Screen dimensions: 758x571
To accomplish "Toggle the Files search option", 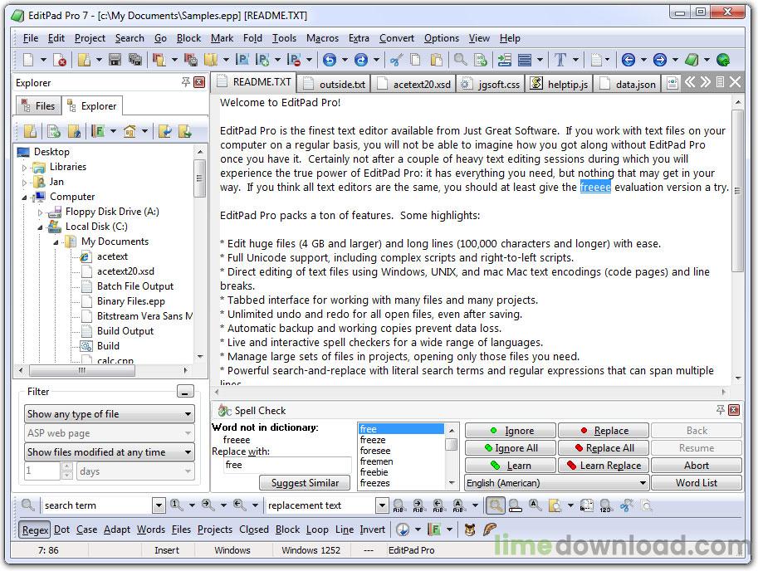I will pos(181,530).
